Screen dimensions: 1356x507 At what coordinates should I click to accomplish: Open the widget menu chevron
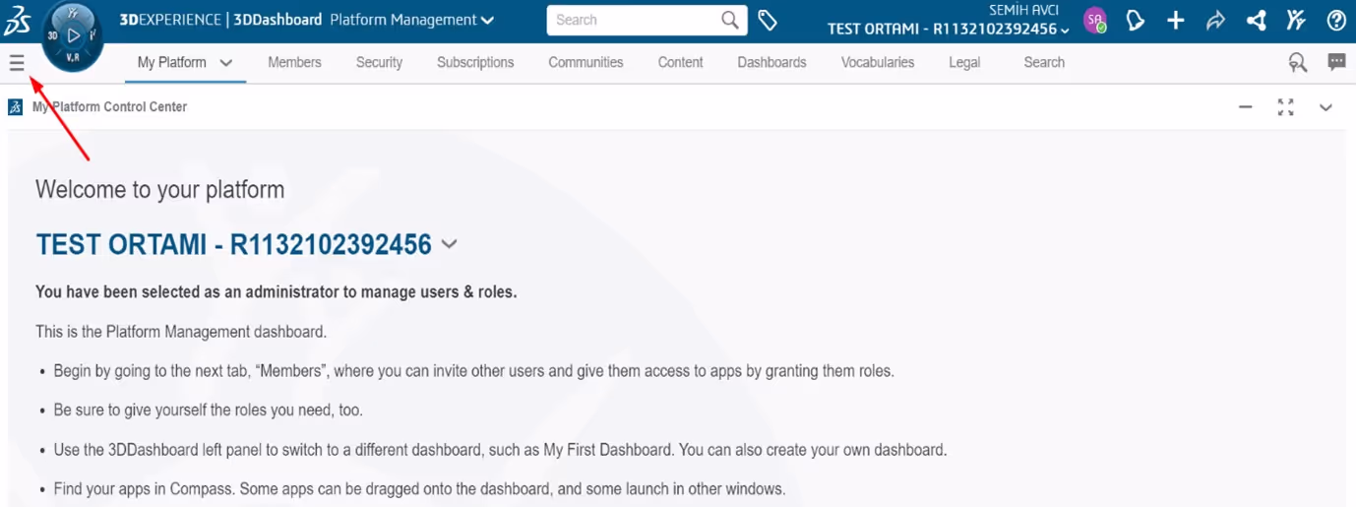(1325, 107)
